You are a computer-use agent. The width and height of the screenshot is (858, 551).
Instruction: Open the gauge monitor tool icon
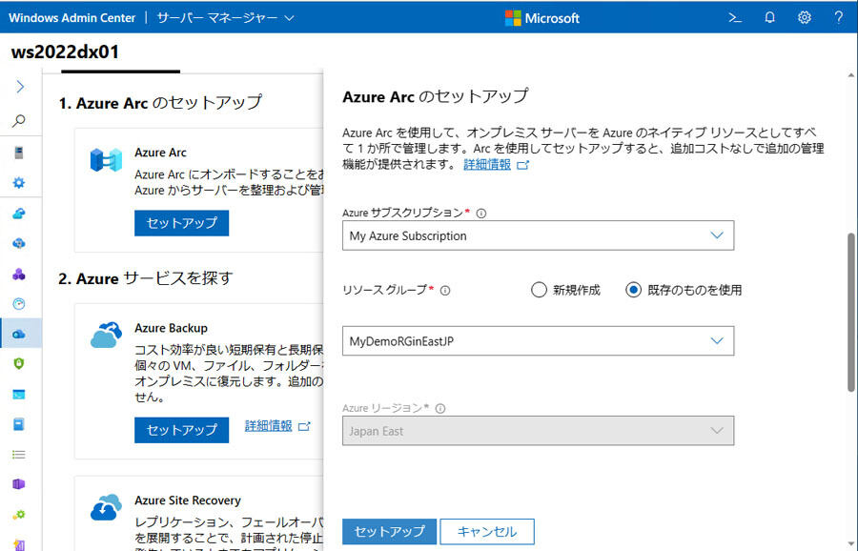(19, 304)
